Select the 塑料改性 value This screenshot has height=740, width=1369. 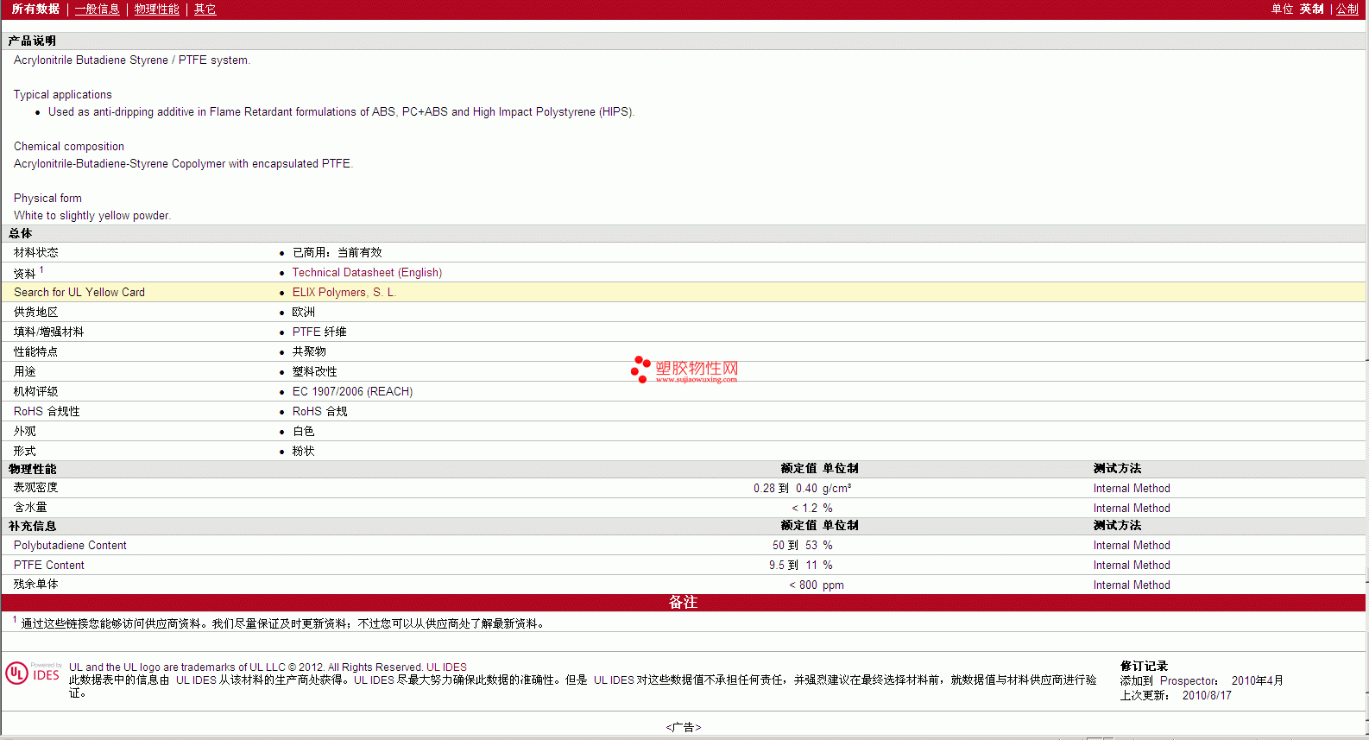coord(314,371)
